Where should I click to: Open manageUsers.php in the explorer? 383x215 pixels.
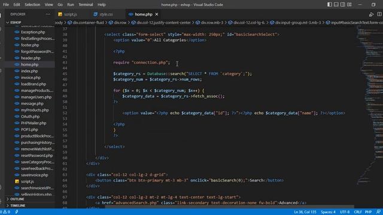(x=36, y=97)
